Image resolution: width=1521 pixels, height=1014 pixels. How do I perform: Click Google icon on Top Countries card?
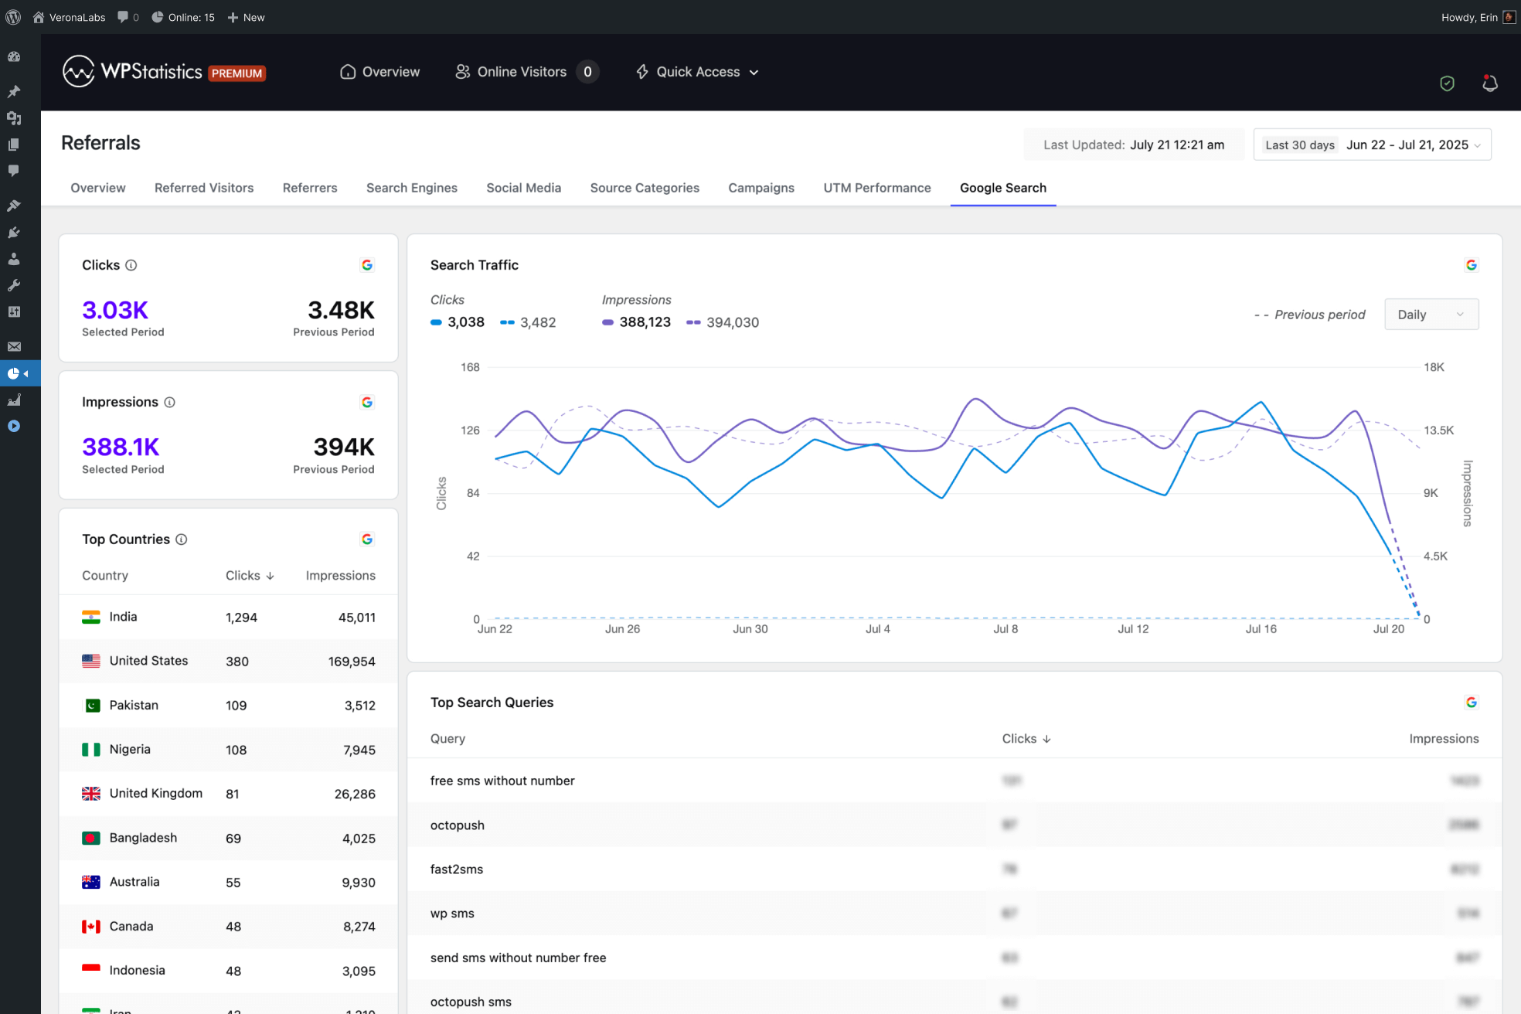coord(367,539)
